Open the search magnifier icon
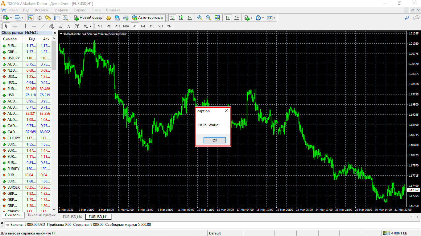421x236 pixels. pos(407,18)
